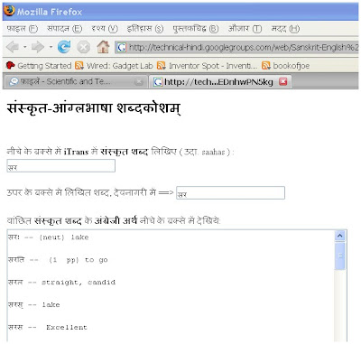Open पुस्तकचिह्न (B) bookmarks menu
The image size is (361, 344).
point(196,29)
